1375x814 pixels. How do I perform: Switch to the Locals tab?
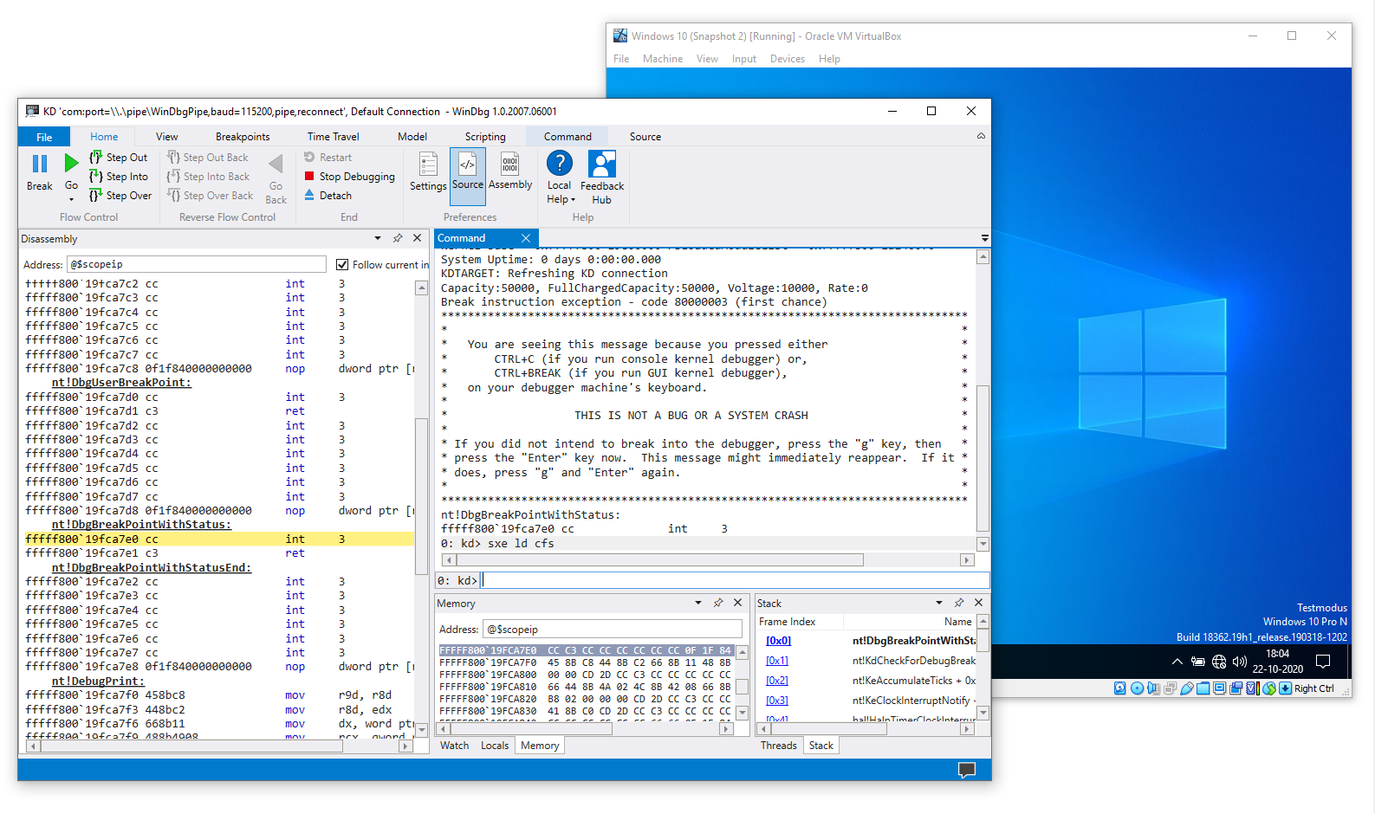495,746
